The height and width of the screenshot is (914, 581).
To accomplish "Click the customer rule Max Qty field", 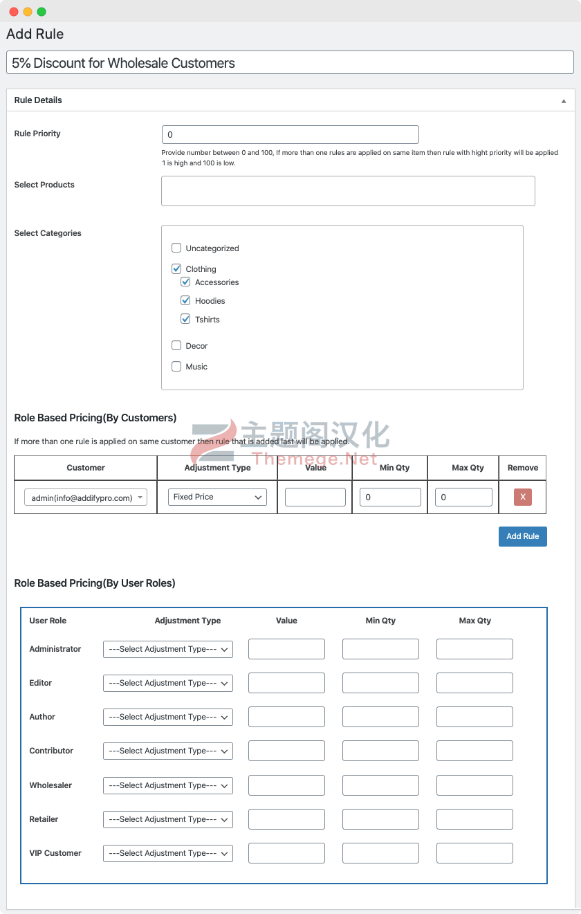I will [x=463, y=497].
